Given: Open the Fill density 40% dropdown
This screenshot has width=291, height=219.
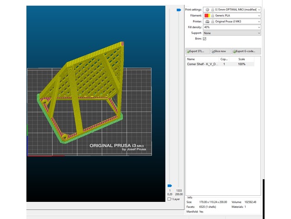Looking at the screenshot, I should 232,27.
